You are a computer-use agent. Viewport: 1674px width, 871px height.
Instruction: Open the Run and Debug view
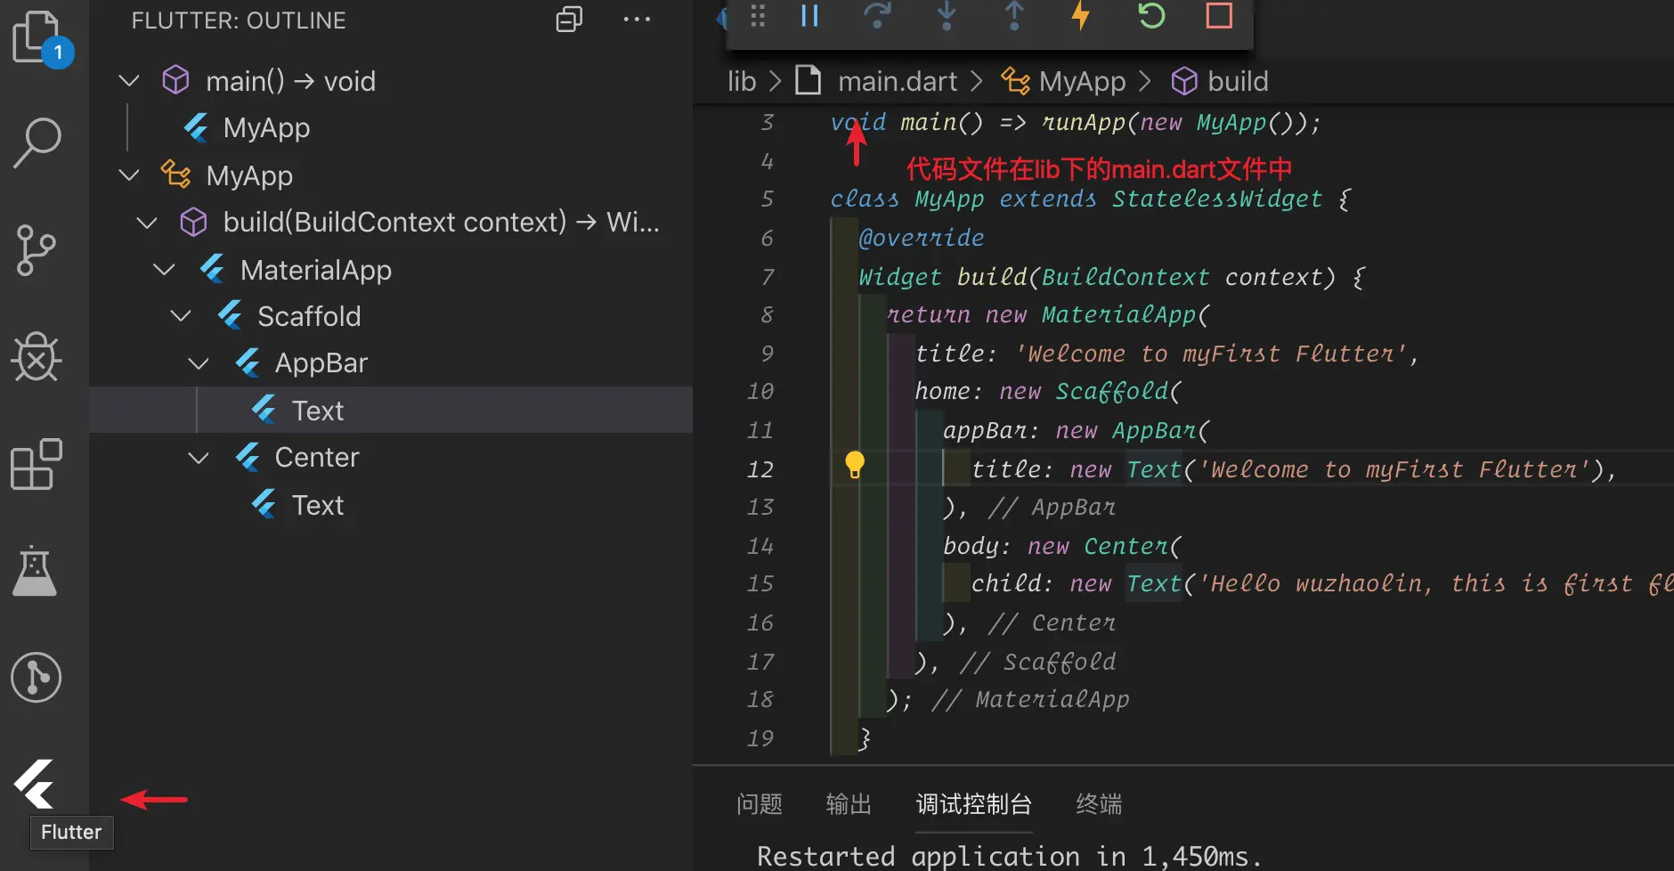click(x=36, y=357)
